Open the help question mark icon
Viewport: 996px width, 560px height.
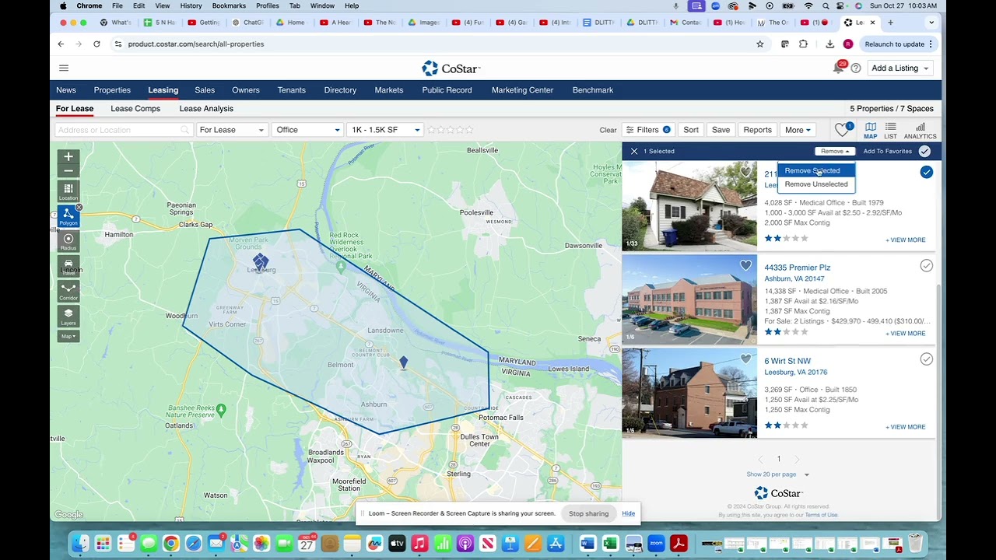[x=856, y=68]
